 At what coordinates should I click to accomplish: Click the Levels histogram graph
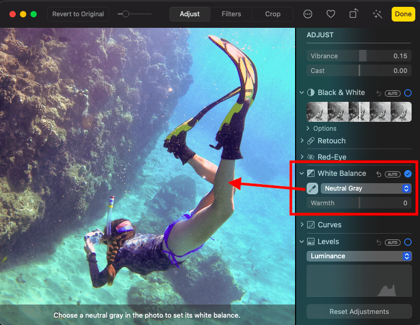point(359,280)
